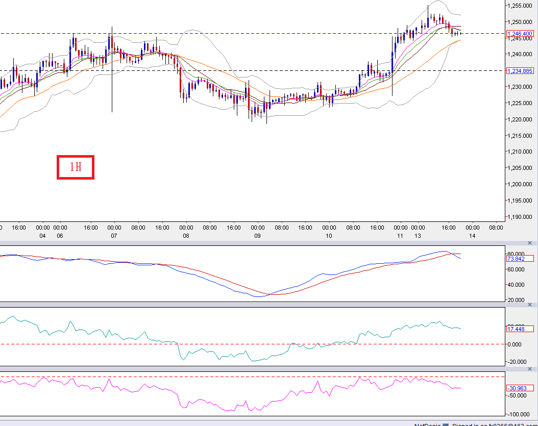
Task: Click the 1,205.000 price axis label
Action: [520, 168]
